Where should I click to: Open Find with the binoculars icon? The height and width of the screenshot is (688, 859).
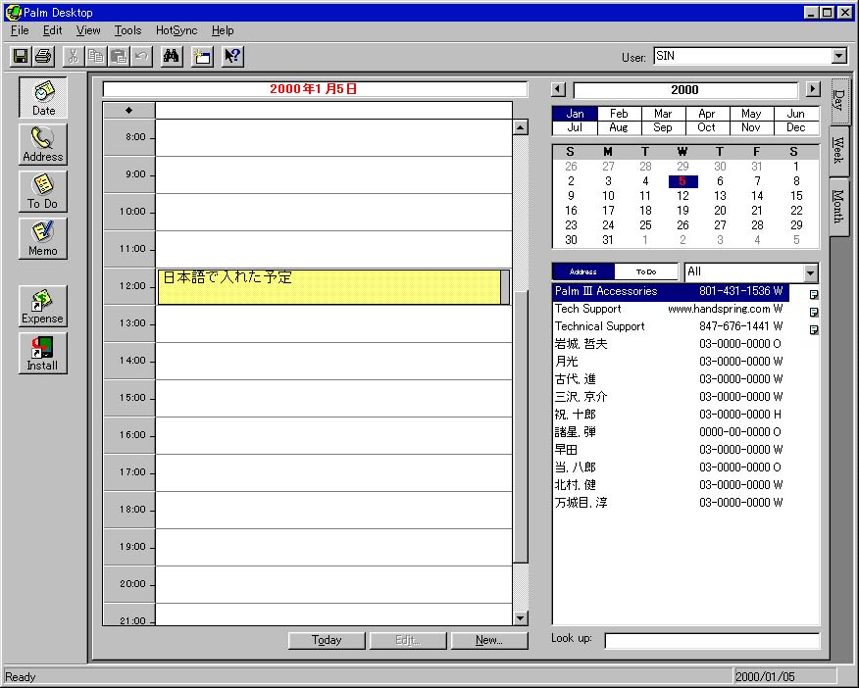[172, 57]
